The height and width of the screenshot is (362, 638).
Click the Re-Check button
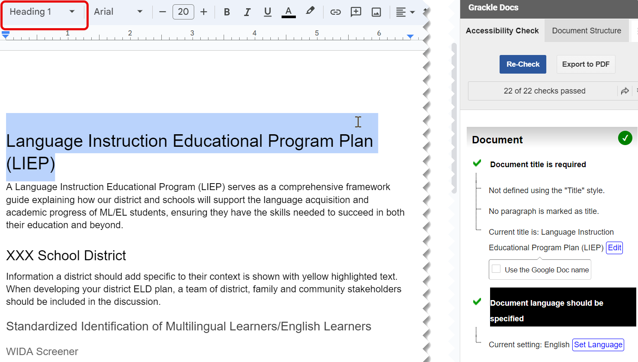(x=523, y=64)
